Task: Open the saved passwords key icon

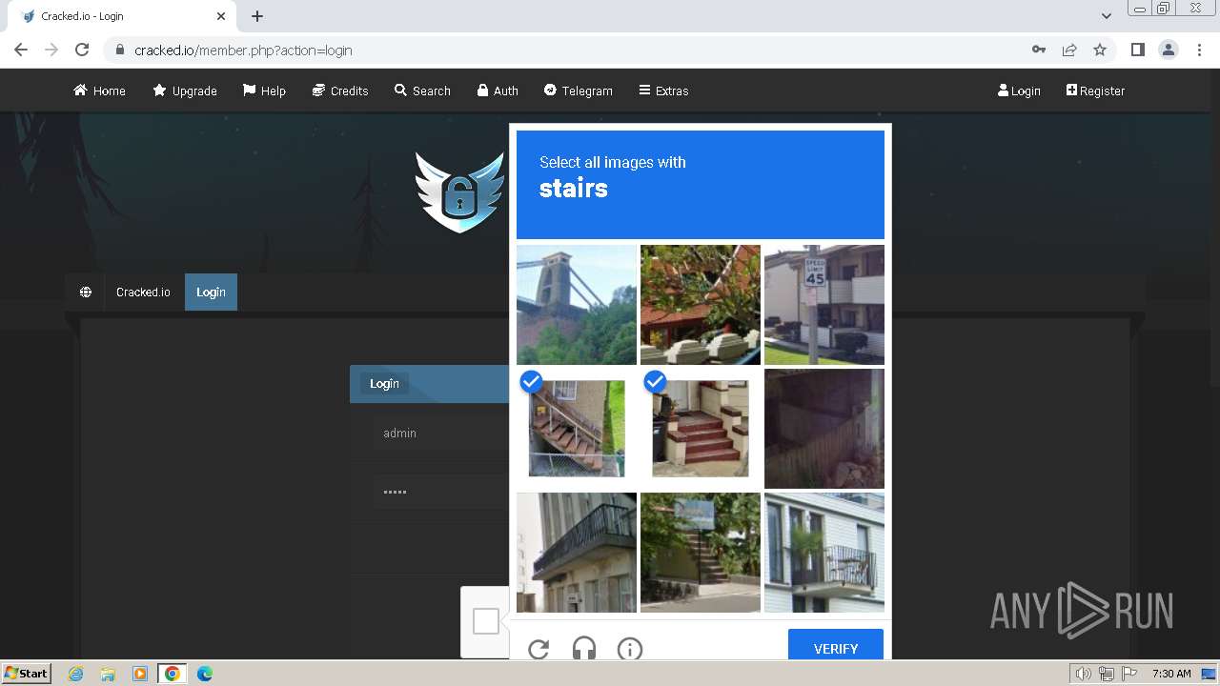Action: 1039,50
